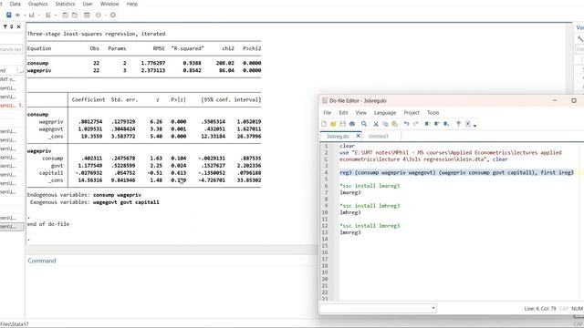Toggle bookmark icon in Do-file Editor toolbar
This screenshot has height=328, width=584.
[427, 124]
